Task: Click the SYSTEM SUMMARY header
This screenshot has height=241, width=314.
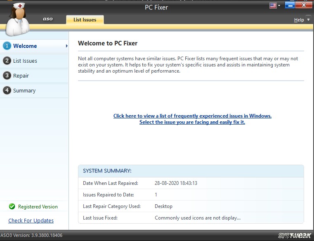Action: click(x=107, y=171)
